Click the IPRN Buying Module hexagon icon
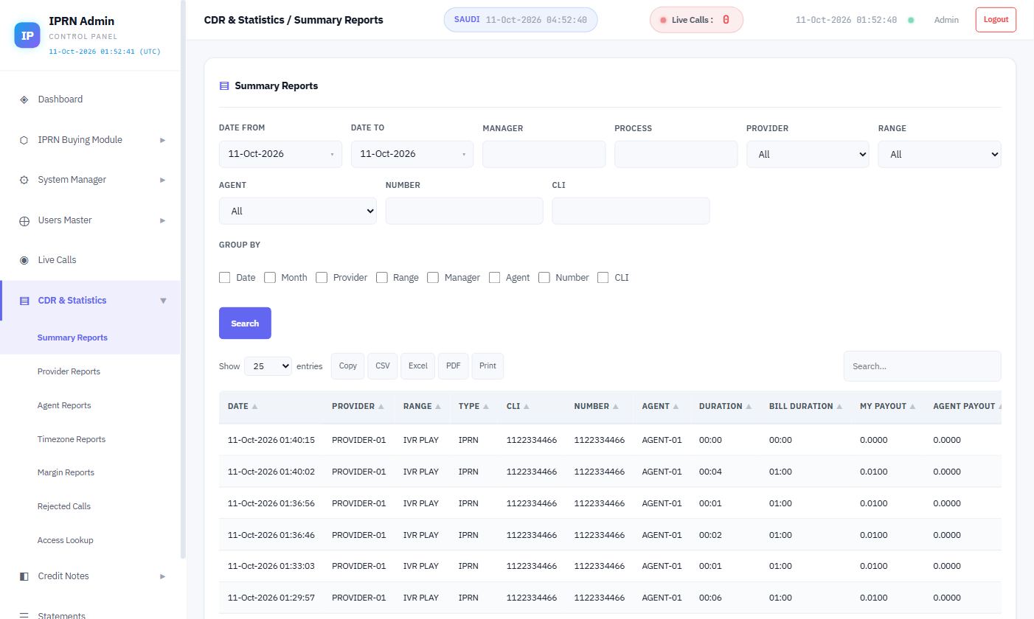Image resolution: width=1034 pixels, height=619 pixels. (24, 140)
